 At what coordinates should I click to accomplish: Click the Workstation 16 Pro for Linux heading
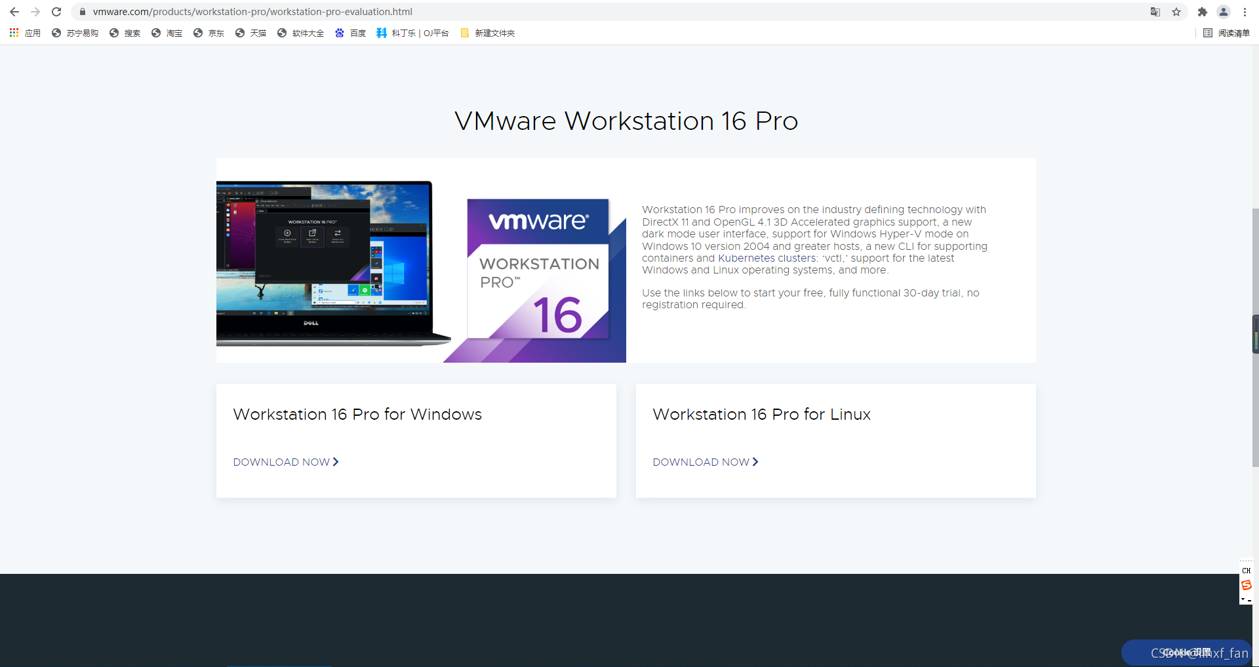point(761,414)
